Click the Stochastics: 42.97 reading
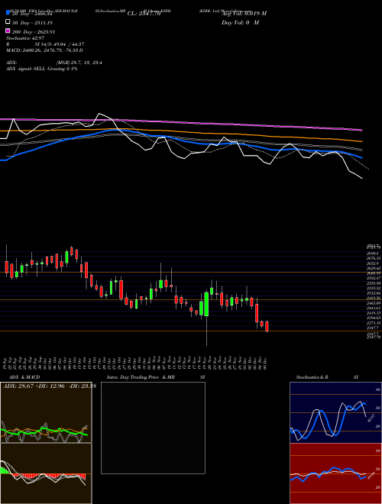This screenshot has width=382, height=504. 25,38
